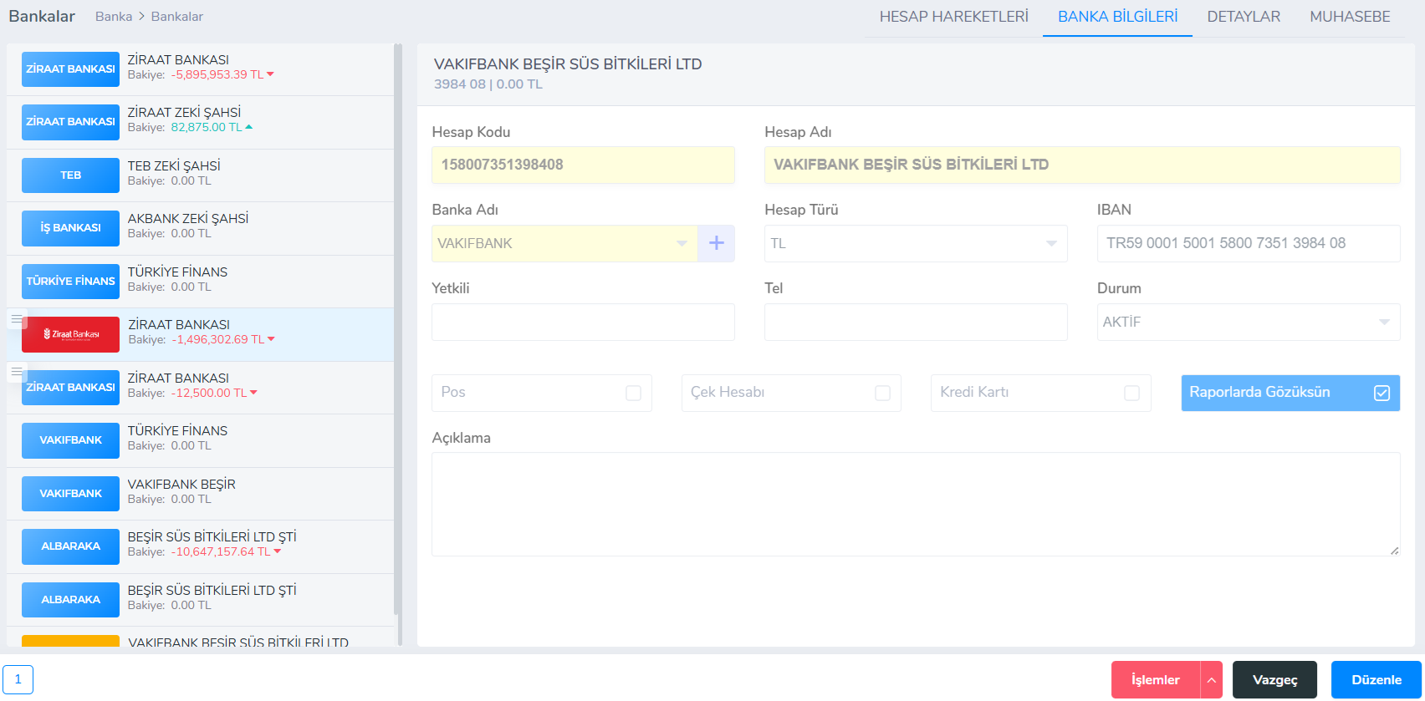Check the Kredi Kartı option
Viewport: 1425px width, 701px height.
pyautogui.click(x=1131, y=393)
